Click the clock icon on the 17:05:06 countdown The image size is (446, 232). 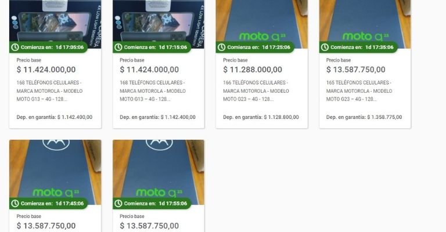point(15,47)
